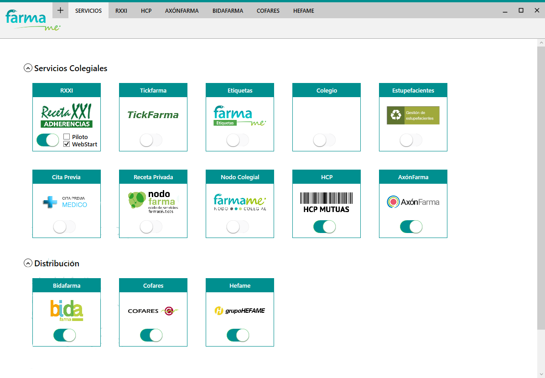Viewport: 545px width, 378px height.
Task: Add a new tab with plus button
Action: (x=61, y=10)
